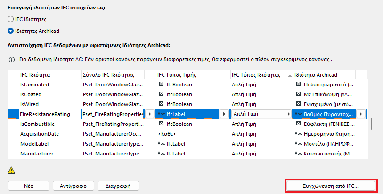Image resolution: width=383 pixels, height=194 pixels.
Task: Click the Abc IfcLabel icon in Manufacturer row
Action: tap(161, 154)
